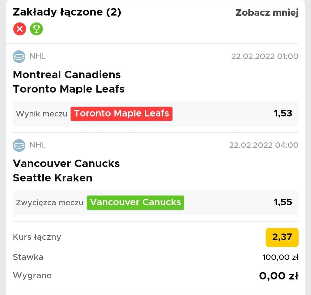Click the 1,53 odds value
Viewport: 311px width, 295px height.
point(283,114)
